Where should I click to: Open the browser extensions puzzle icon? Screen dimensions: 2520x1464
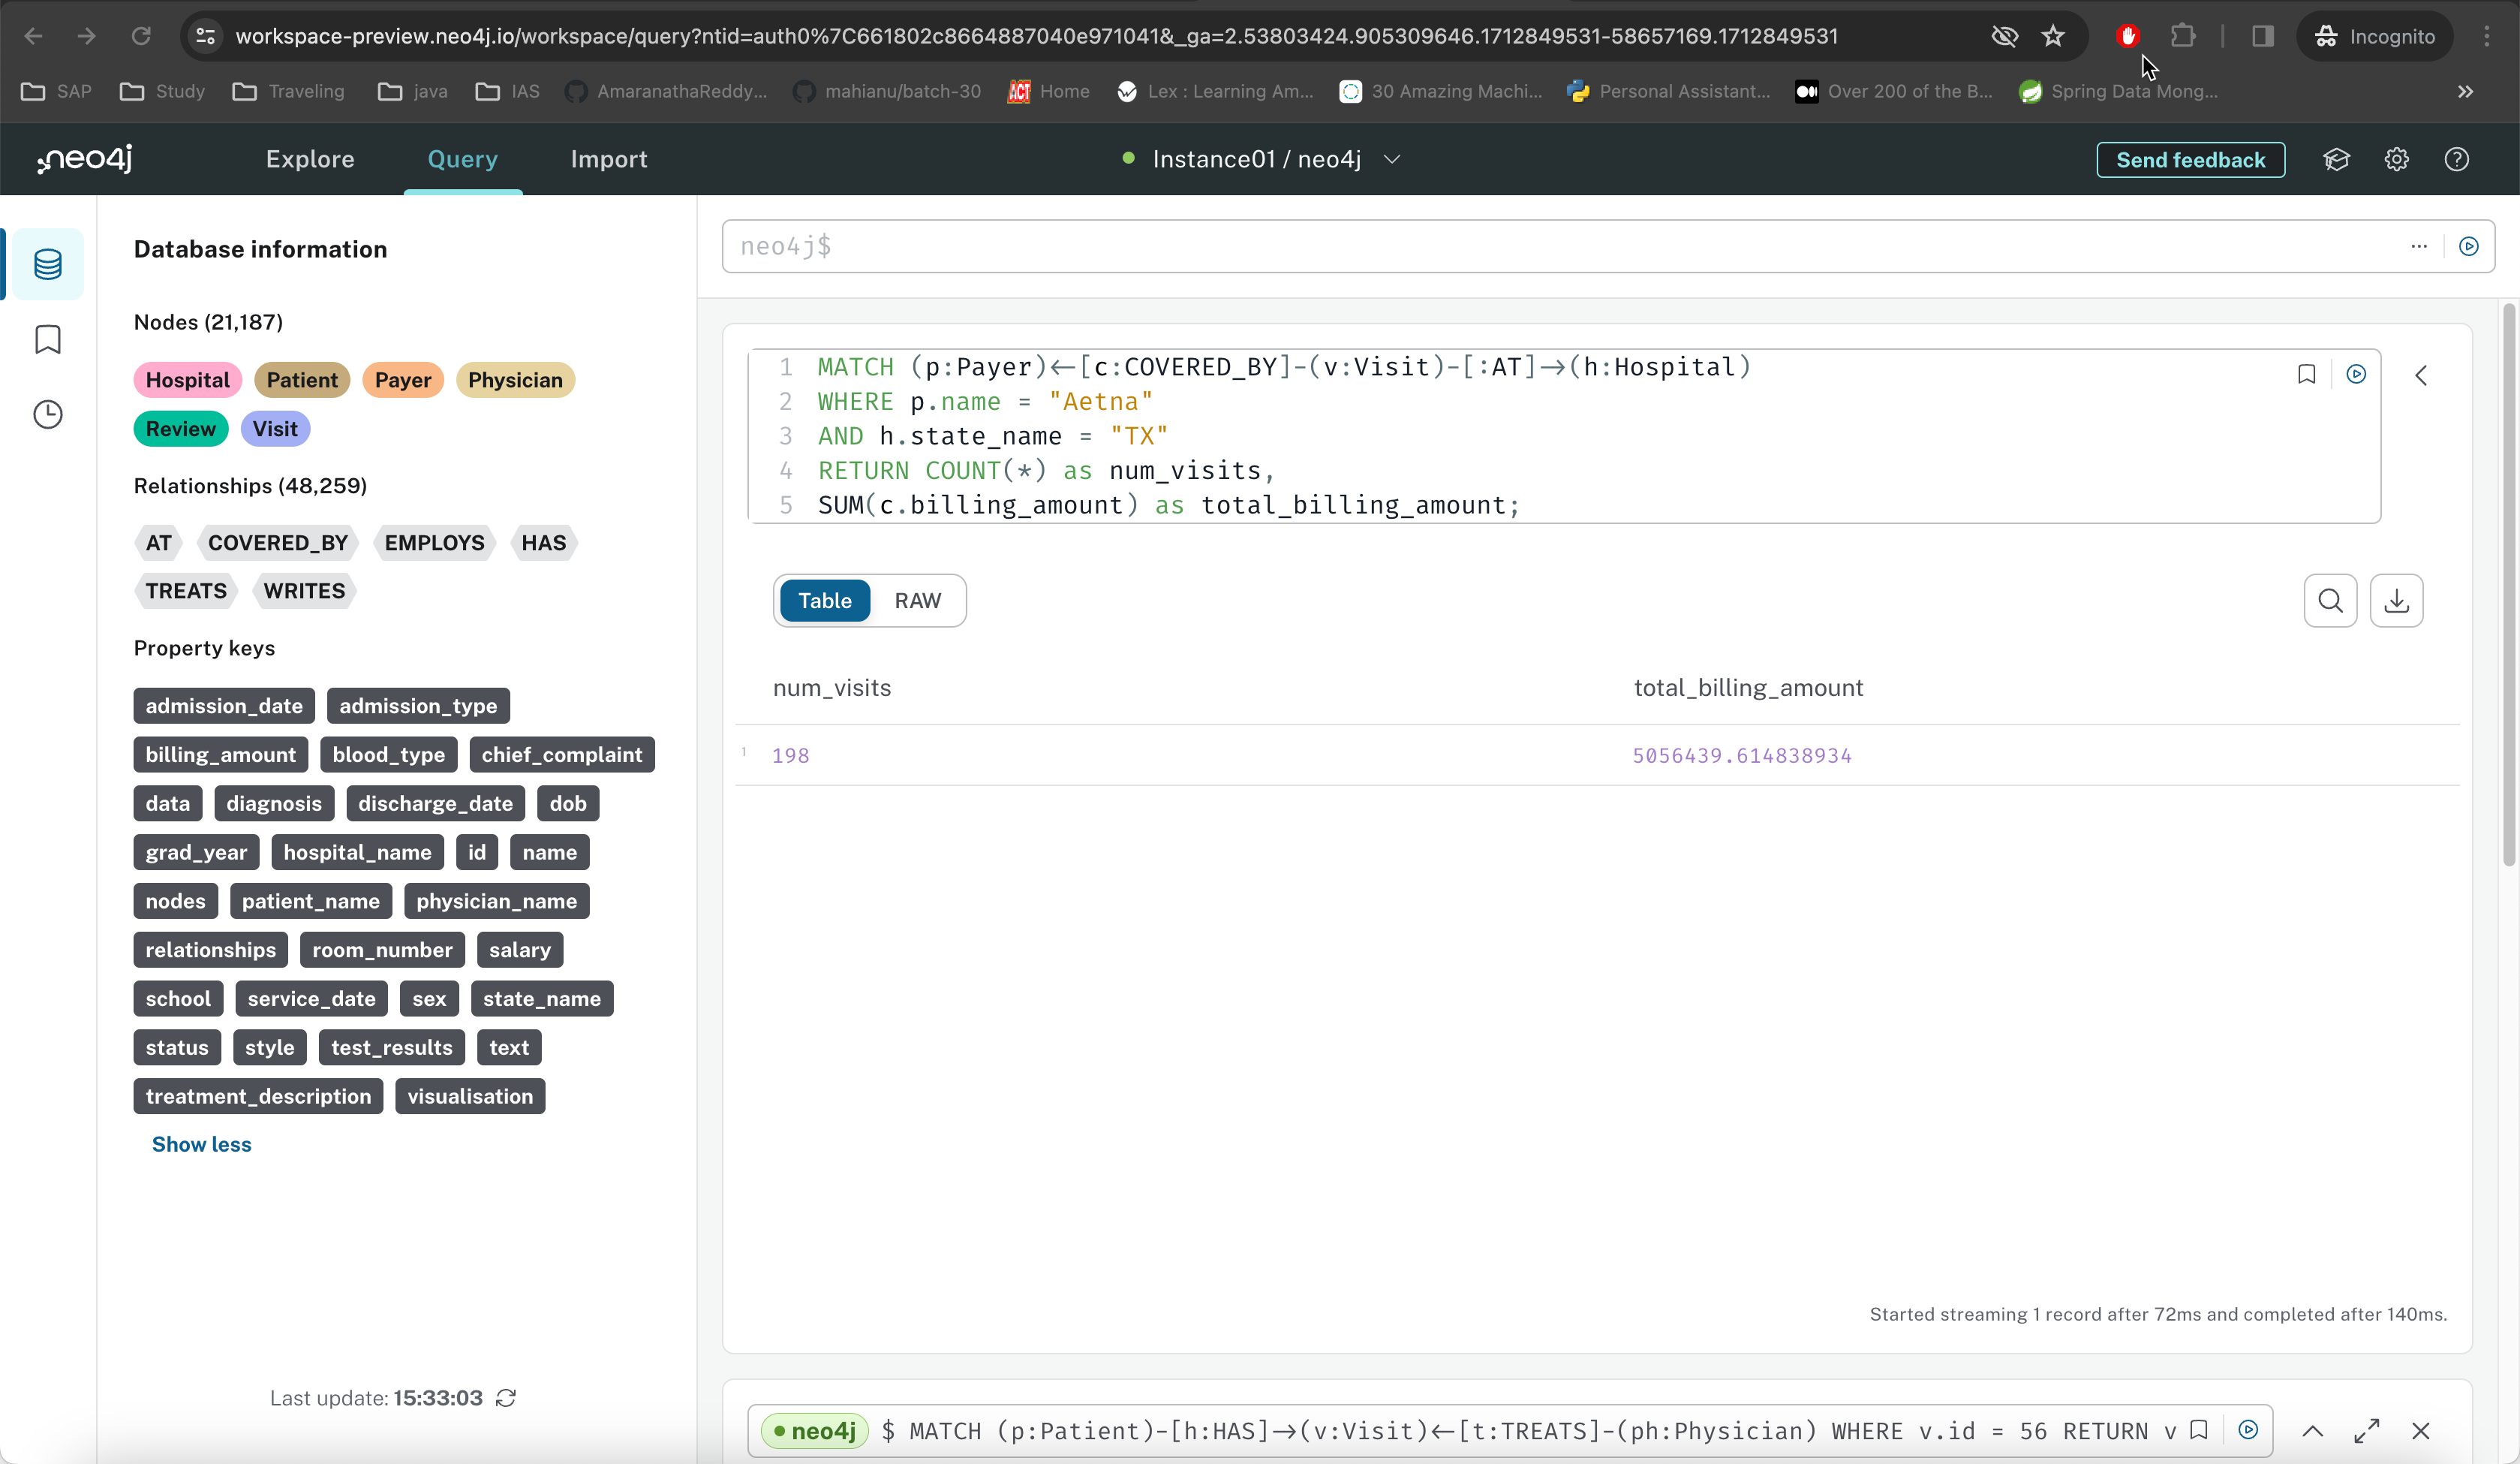coord(2182,36)
